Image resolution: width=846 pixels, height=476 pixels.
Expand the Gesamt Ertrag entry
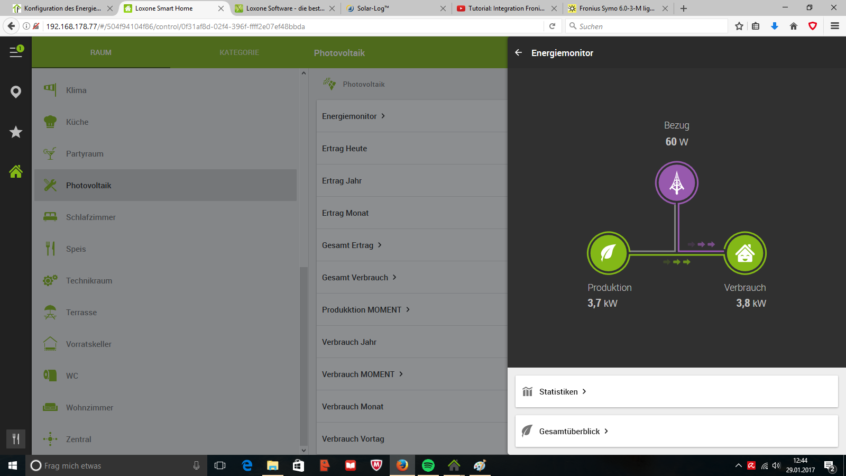412,245
